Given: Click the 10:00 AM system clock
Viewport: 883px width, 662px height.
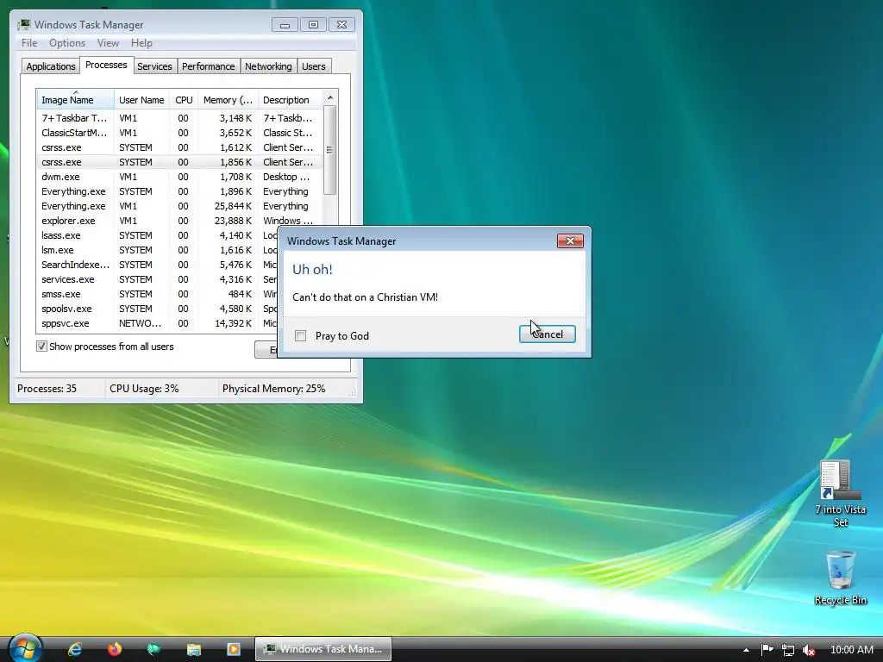Looking at the screenshot, I should coord(851,650).
